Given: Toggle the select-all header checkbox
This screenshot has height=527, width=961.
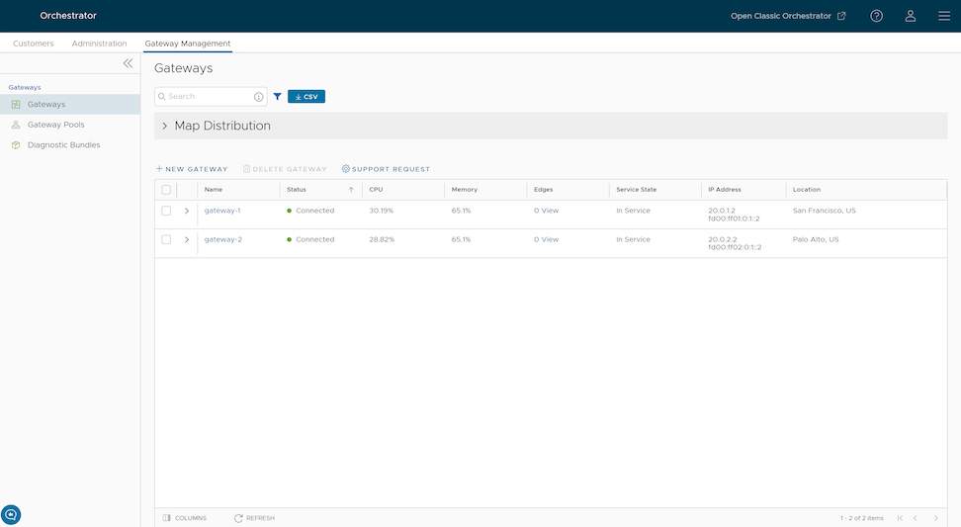Looking at the screenshot, I should (166, 190).
